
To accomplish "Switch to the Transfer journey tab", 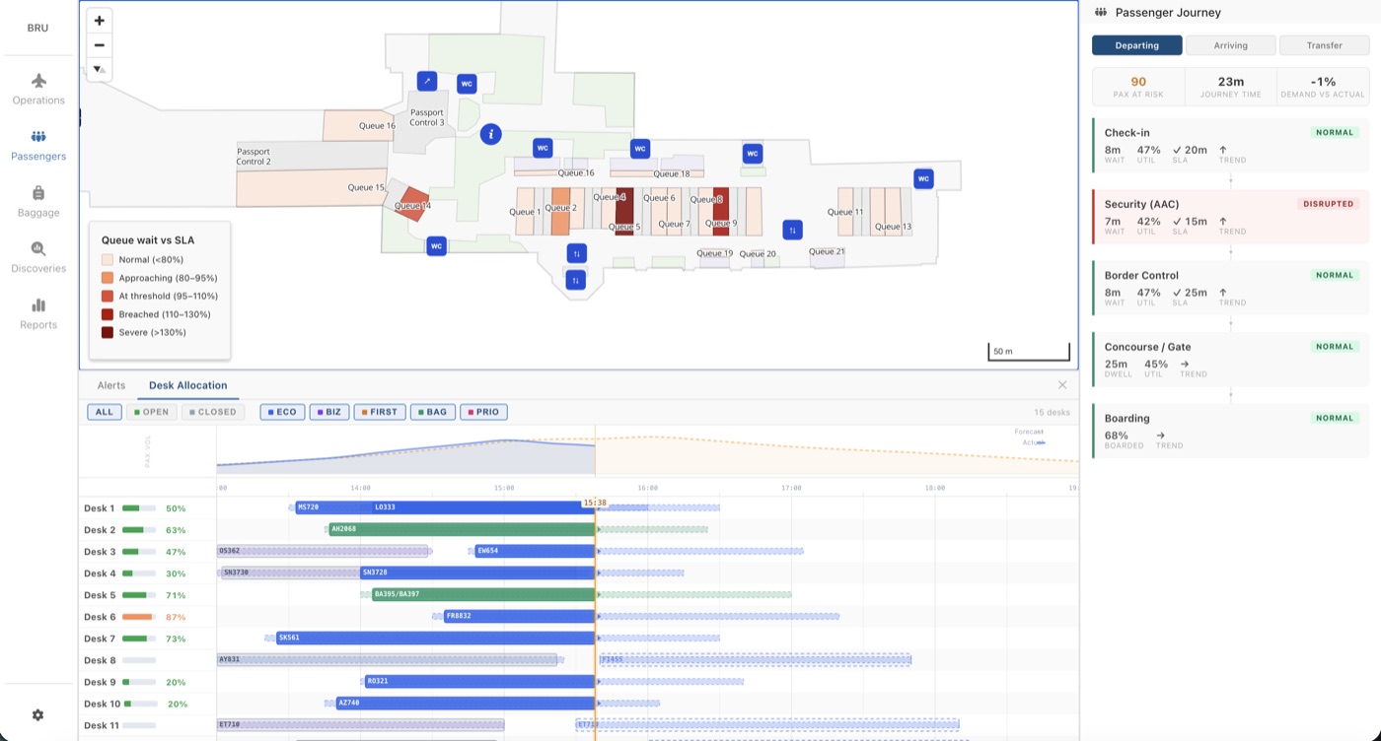I will click(1324, 45).
